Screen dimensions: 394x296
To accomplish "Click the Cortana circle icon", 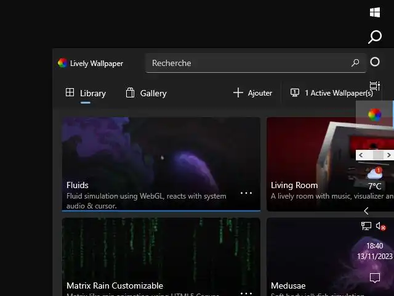I will pos(375,62).
